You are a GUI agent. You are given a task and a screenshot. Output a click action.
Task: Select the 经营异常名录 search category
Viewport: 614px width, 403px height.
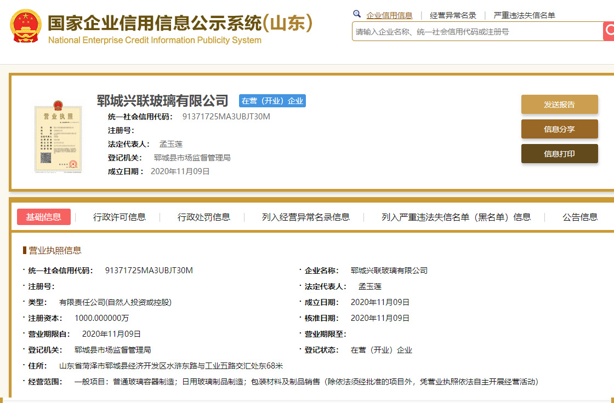[453, 15]
